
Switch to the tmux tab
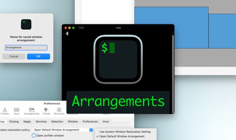(106, 122)
